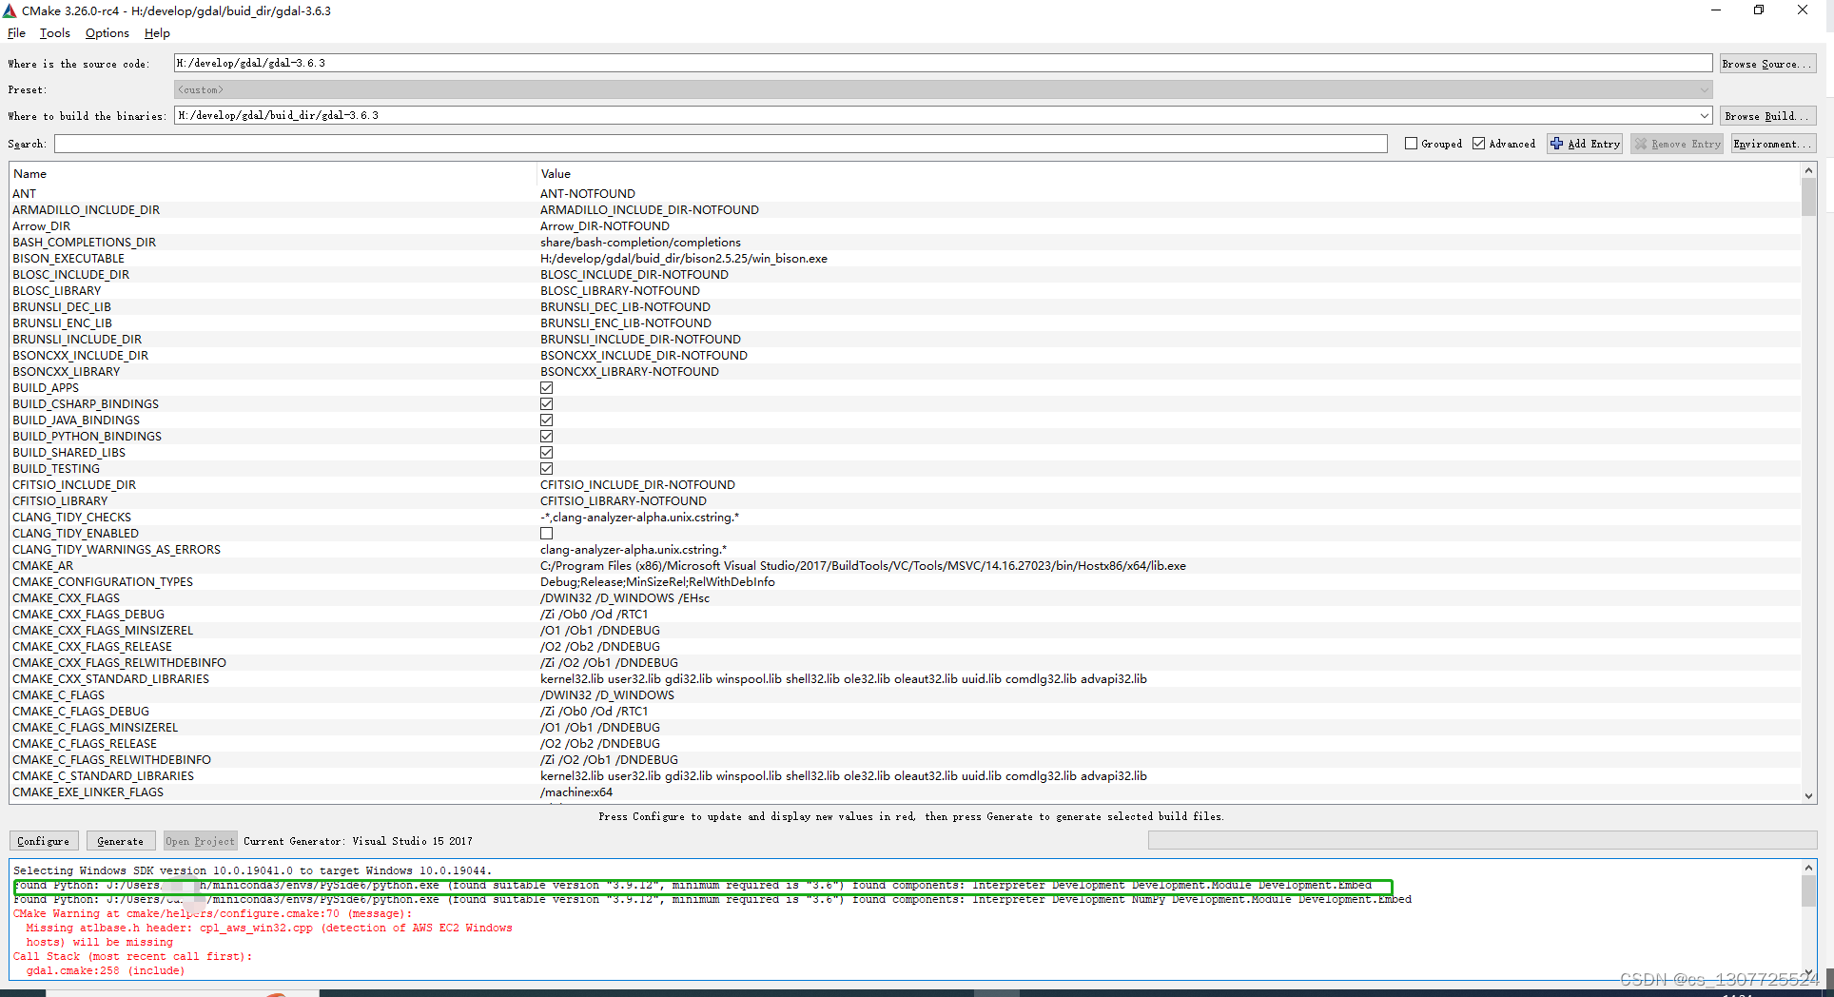Select the BLOSC_LIBRARY entry
The image size is (1834, 997).
click(57, 291)
